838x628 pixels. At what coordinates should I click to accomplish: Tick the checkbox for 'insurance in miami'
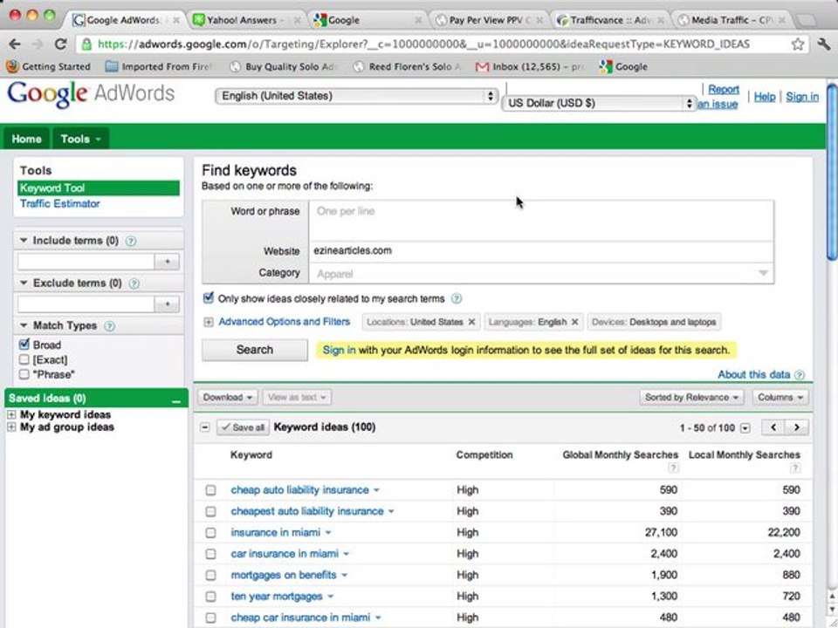coord(211,533)
